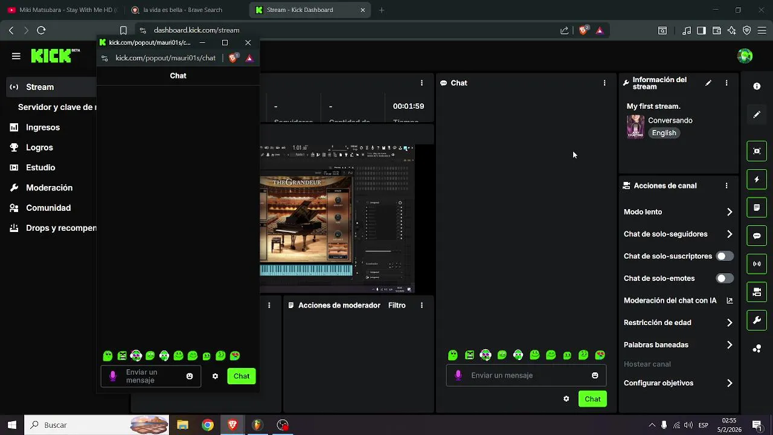Screen dimensions: 773x435
Task: Toggle the lightning bolt widget icon
Action: click(757, 179)
